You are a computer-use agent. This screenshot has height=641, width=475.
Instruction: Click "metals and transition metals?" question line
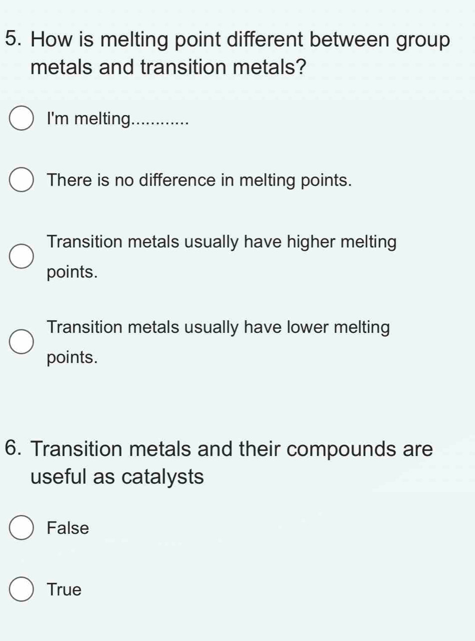(168, 67)
